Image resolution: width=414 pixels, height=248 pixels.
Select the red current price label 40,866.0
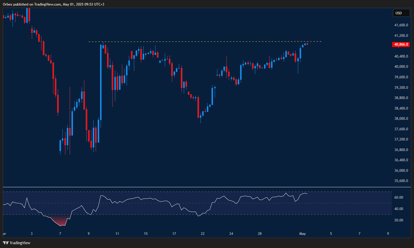pos(401,44)
